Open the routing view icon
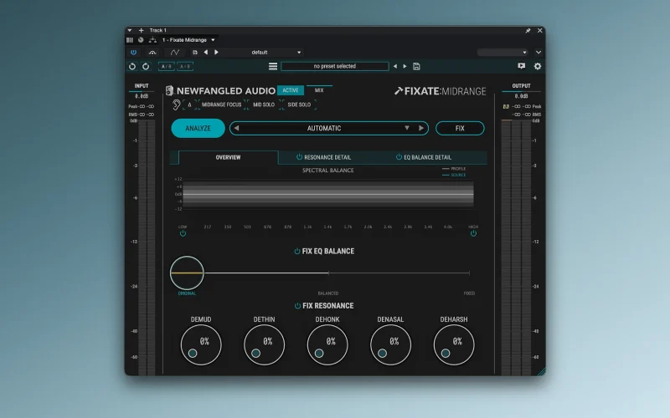The height and width of the screenshot is (418, 670). [x=152, y=40]
